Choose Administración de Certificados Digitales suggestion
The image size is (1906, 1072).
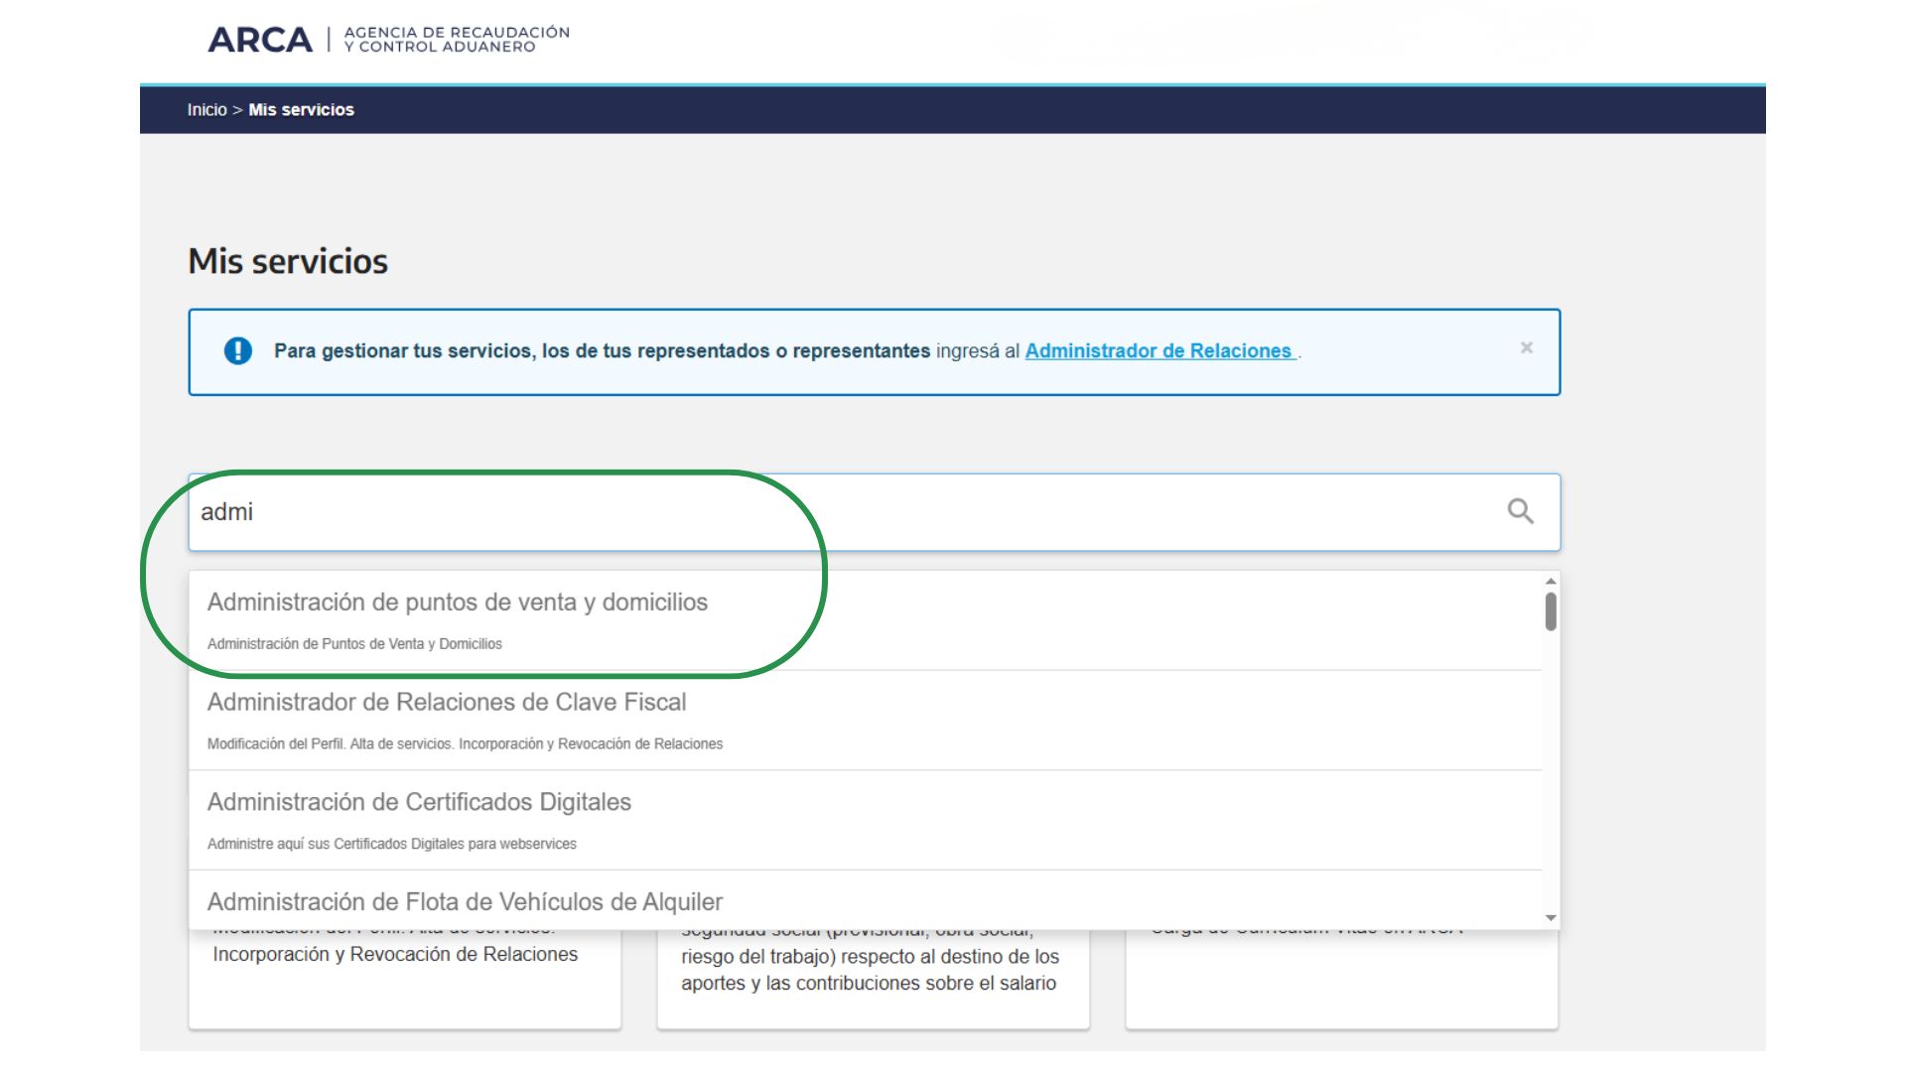coord(418,802)
